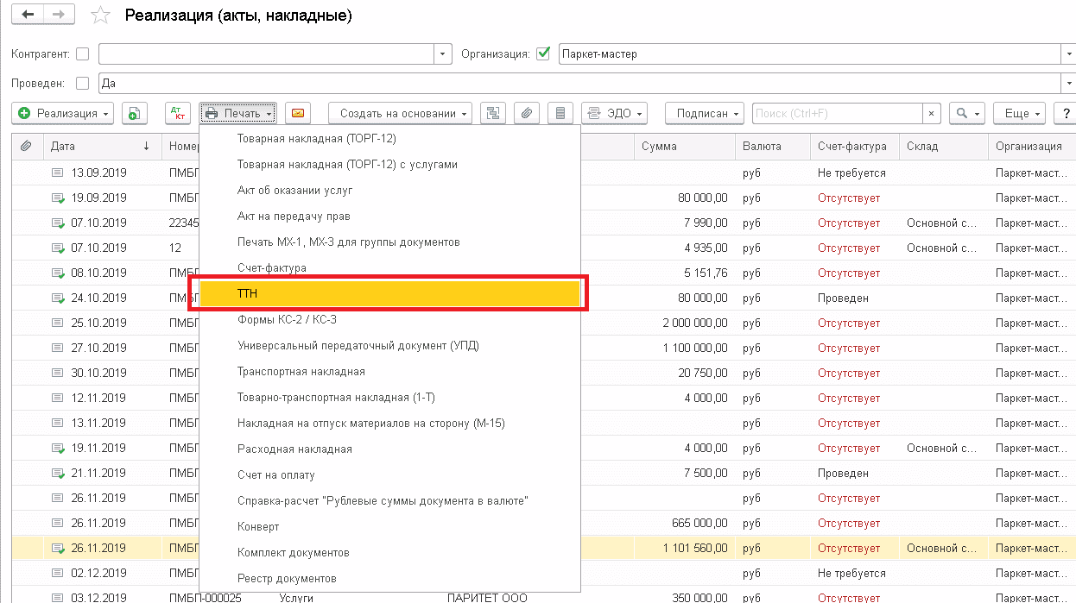Screen dimensions: 1076x603
Task: Toggle the Проведен filter checkbox
Action: point(83,84)
